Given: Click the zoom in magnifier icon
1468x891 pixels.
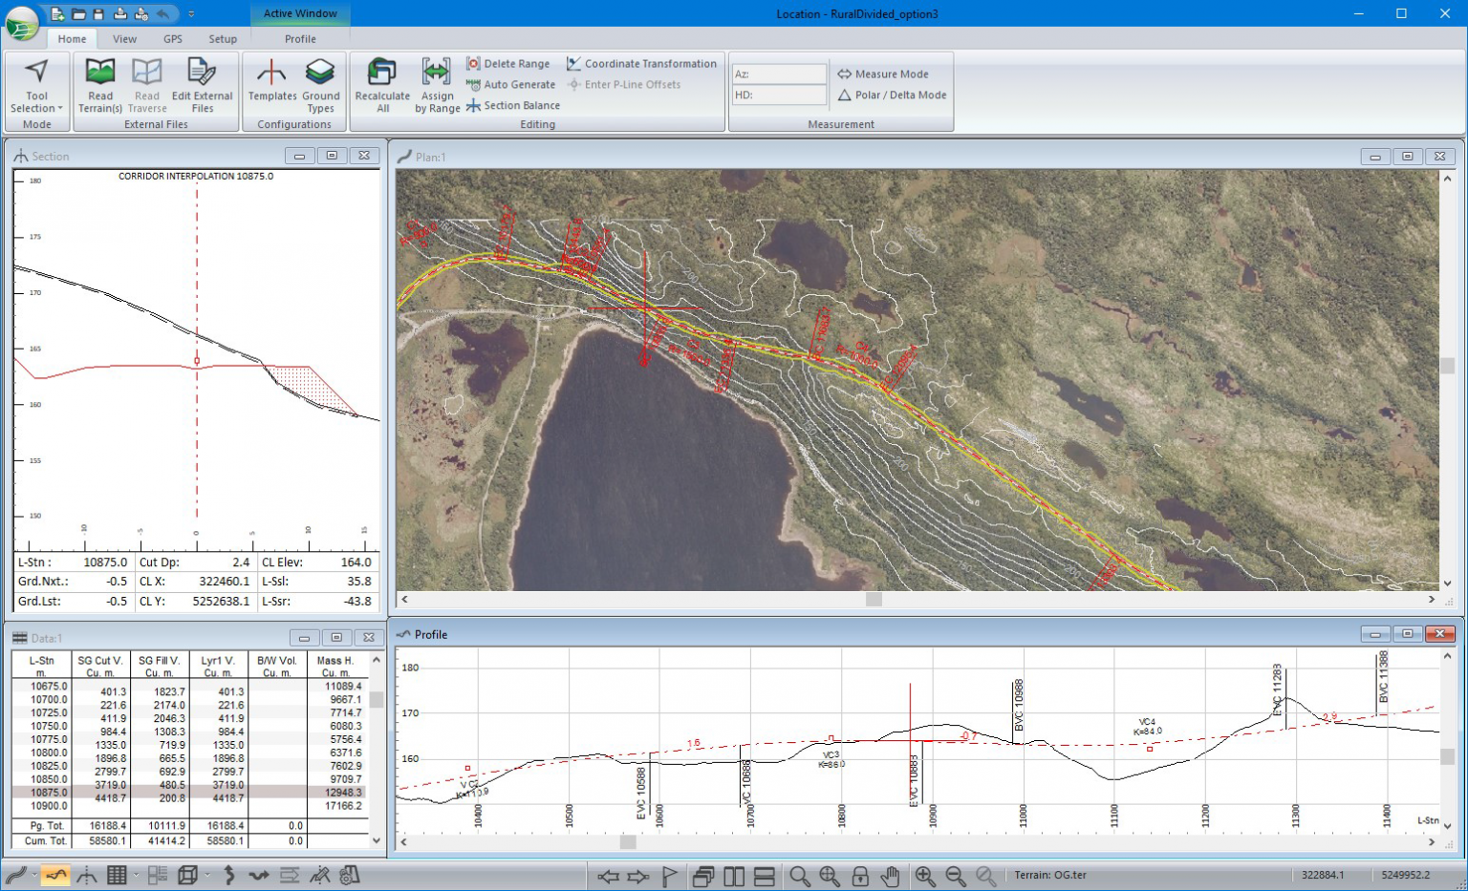Looking at the screenshot, I should 924,876.
